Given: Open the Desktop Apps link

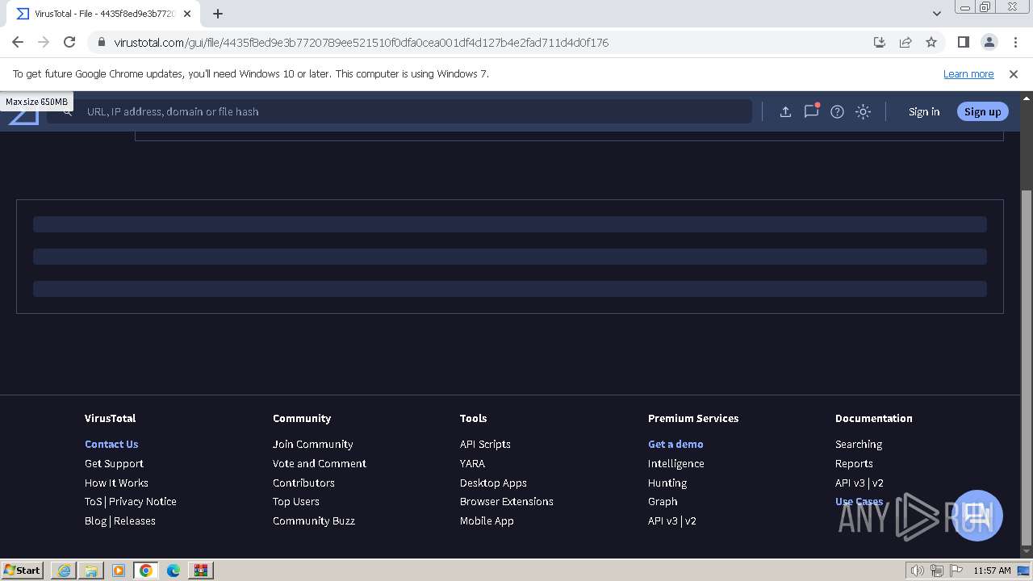Looking at the screenshot, I should pyautogui.click(x=493, y=483).
